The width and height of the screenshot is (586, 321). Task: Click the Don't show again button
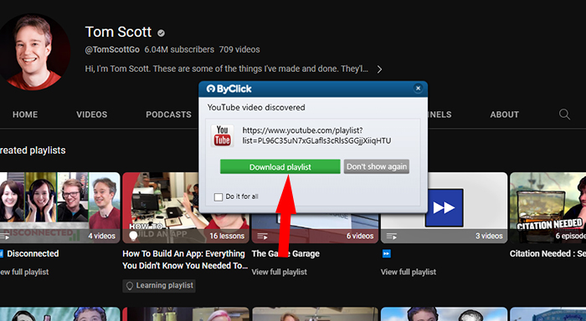coord(377,166)
